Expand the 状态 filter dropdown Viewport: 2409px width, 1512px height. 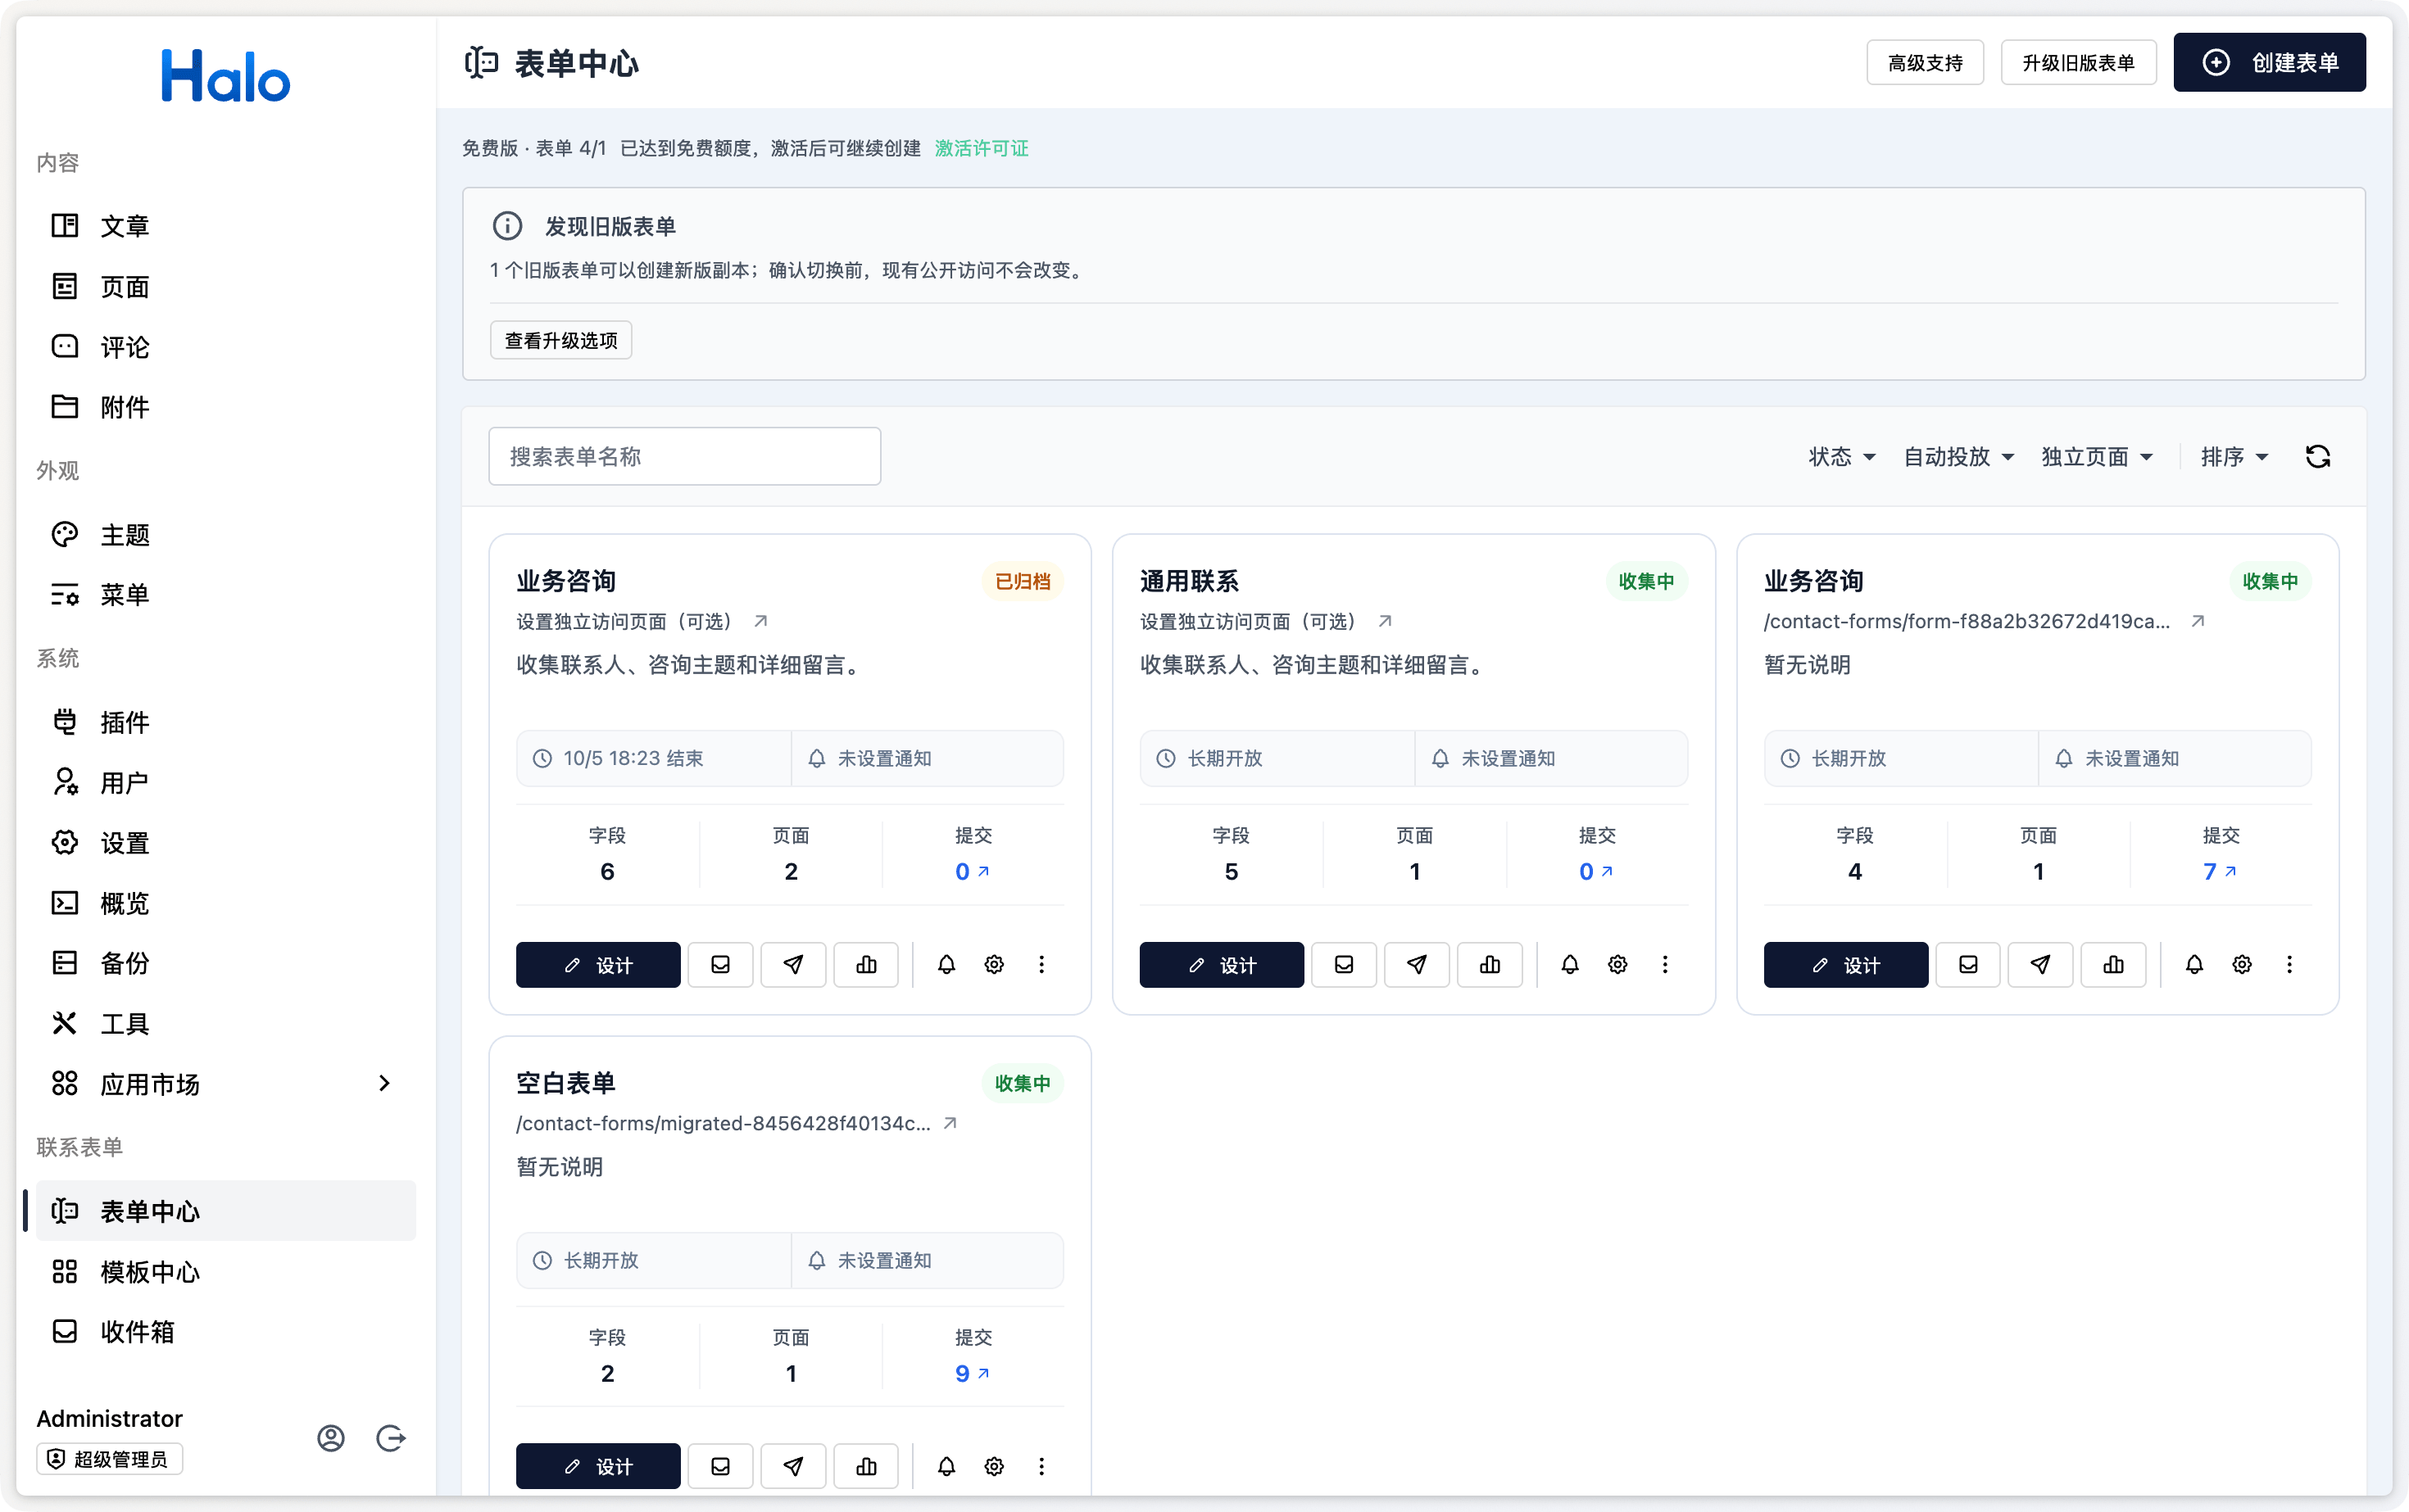(x=1841, y=456)
